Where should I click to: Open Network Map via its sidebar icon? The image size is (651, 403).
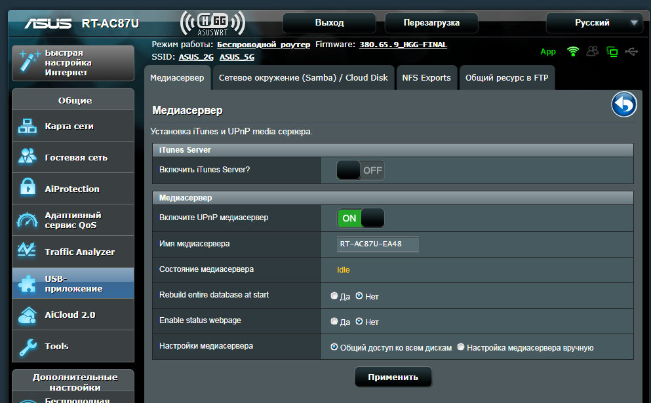point(28,126)
